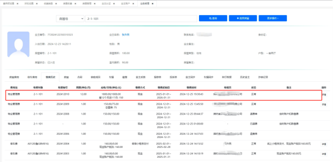Click the 选择房屋 plus button

coord(242,18)
